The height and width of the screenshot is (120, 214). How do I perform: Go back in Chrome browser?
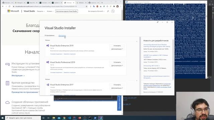[3, 6]
